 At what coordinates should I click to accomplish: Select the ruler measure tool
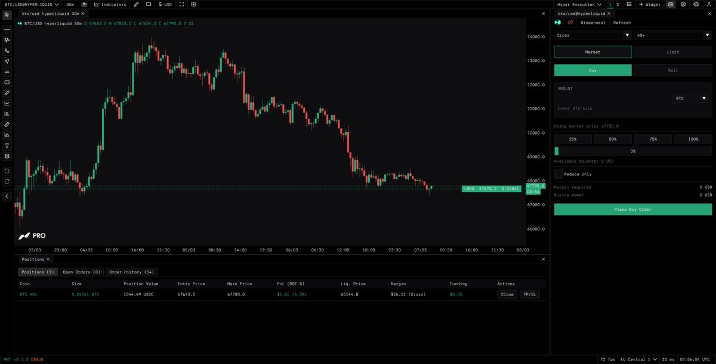[x=7, y=125]
